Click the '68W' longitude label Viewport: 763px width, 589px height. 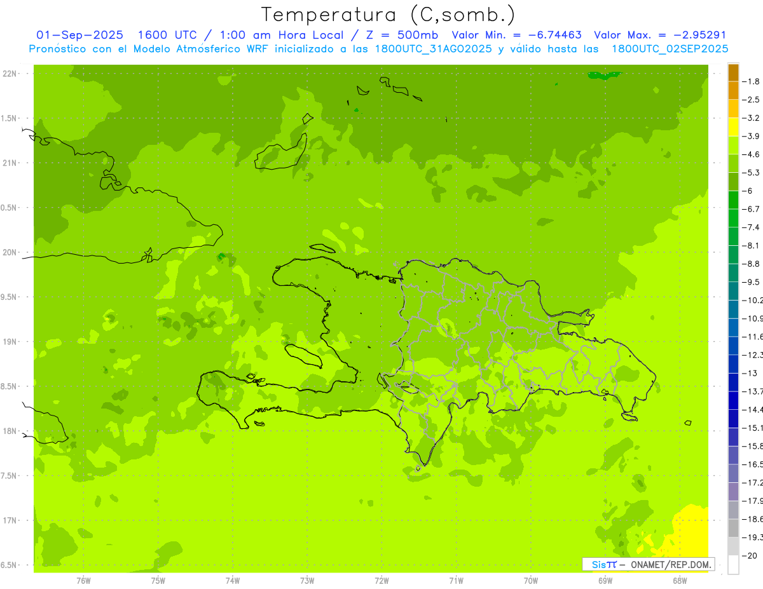tap(680, 581)
